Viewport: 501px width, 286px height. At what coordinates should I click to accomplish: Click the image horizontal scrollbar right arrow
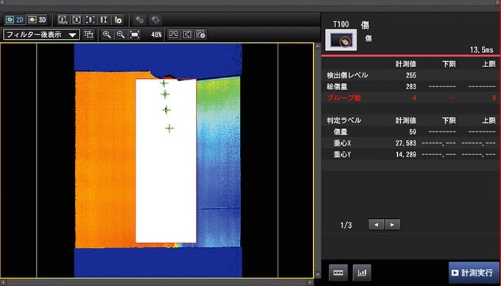pos(309,282)
